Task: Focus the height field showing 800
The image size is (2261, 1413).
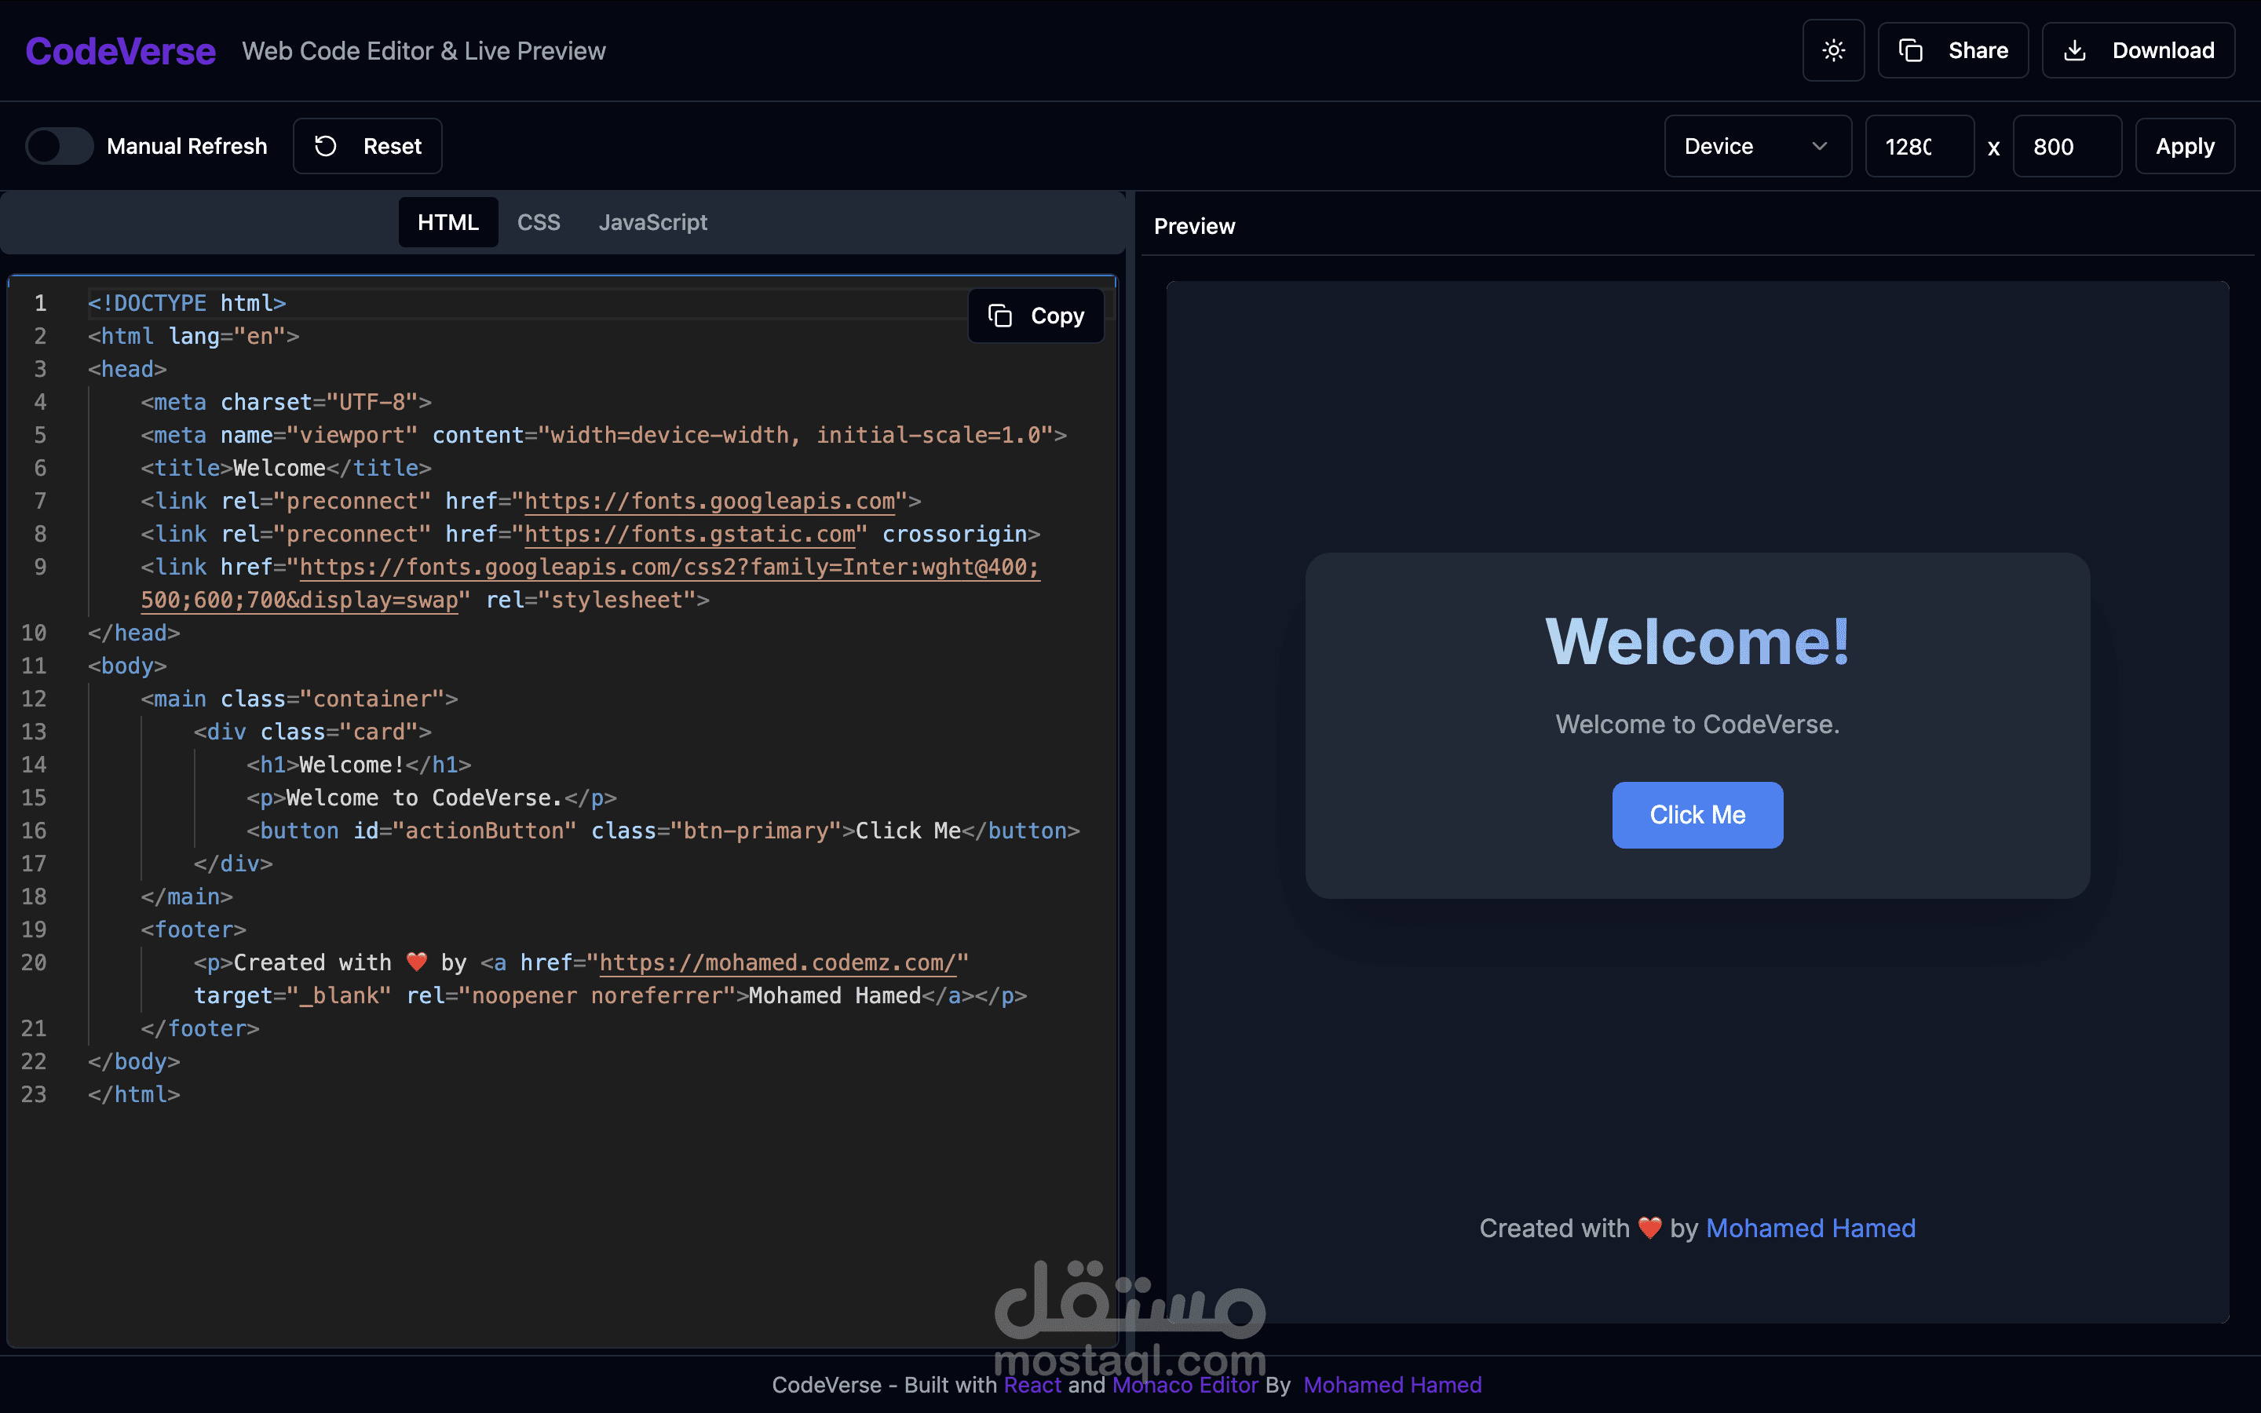Action: click(x=2066, y=146)
